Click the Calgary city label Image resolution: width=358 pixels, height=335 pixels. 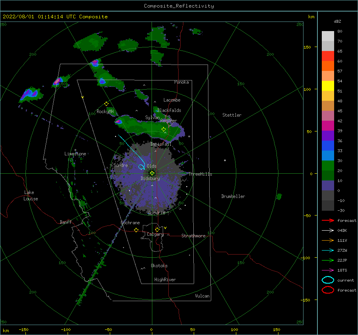(155, 234)
